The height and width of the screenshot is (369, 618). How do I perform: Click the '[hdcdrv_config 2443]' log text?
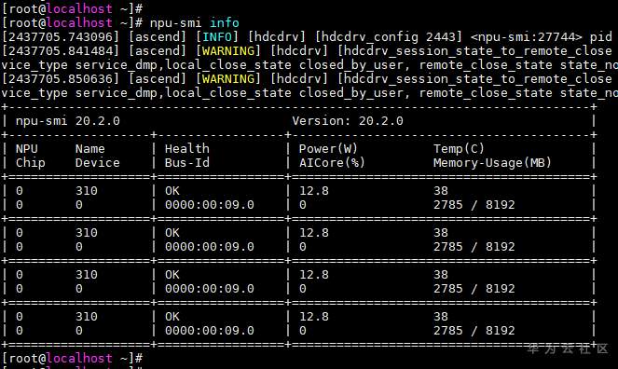(x=388, y=37)
